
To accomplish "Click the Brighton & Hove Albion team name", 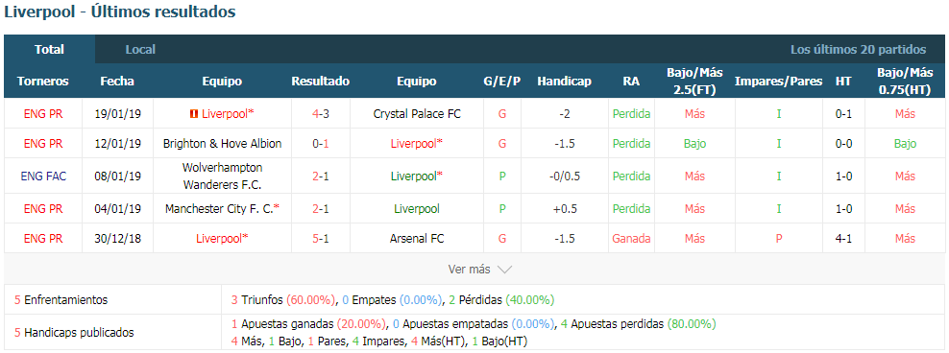I will (x=222, y=144).
